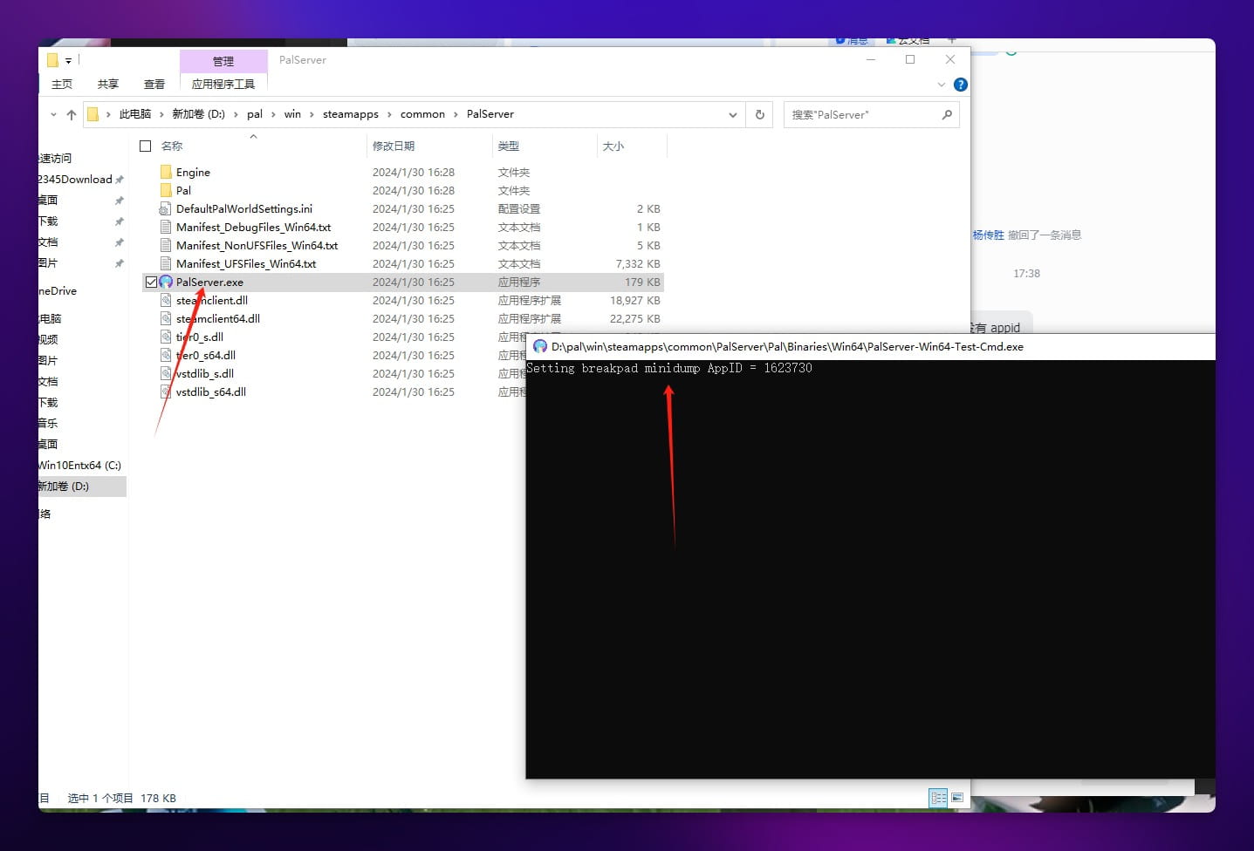Open the 主页 ribbon tab
Viewport: 1254px width, 851px height.
pyautogui.click(x=62, y=85)
